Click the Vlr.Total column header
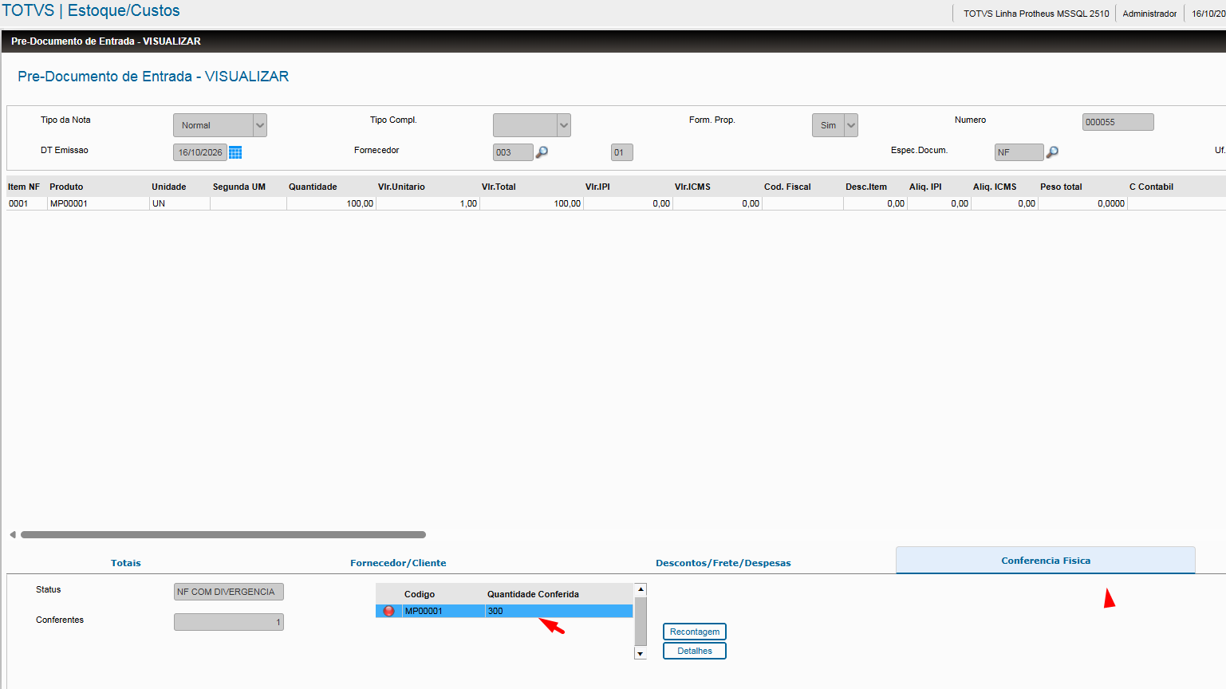The image size is (1226, 689). pos(499,187)
